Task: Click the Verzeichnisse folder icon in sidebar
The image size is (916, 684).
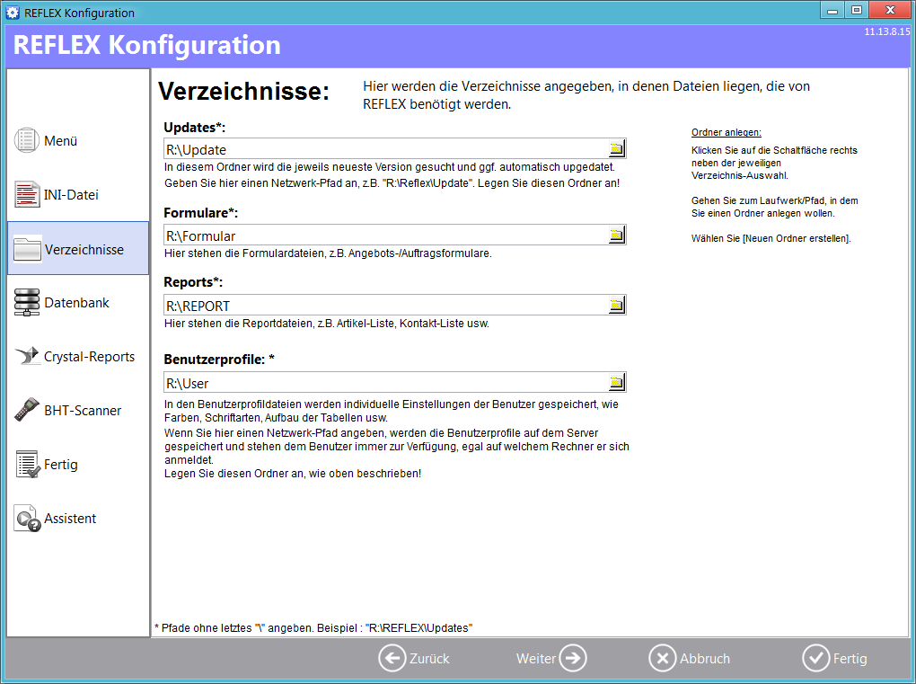Action: (x=27, y=249)
